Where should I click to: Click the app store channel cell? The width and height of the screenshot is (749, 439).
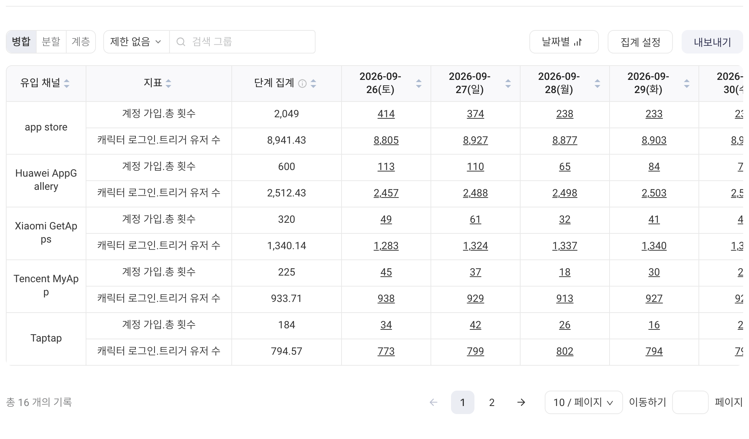tap(46, 128)
